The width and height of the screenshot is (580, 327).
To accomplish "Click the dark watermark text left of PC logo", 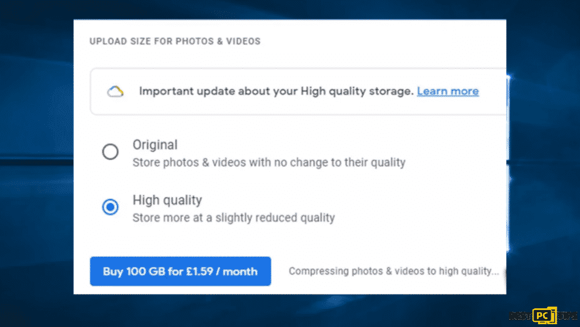I will point(521,316).
